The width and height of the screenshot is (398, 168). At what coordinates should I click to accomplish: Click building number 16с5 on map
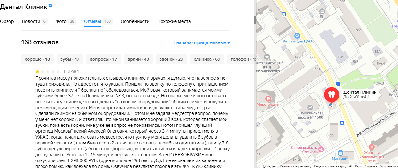[311, 58]
